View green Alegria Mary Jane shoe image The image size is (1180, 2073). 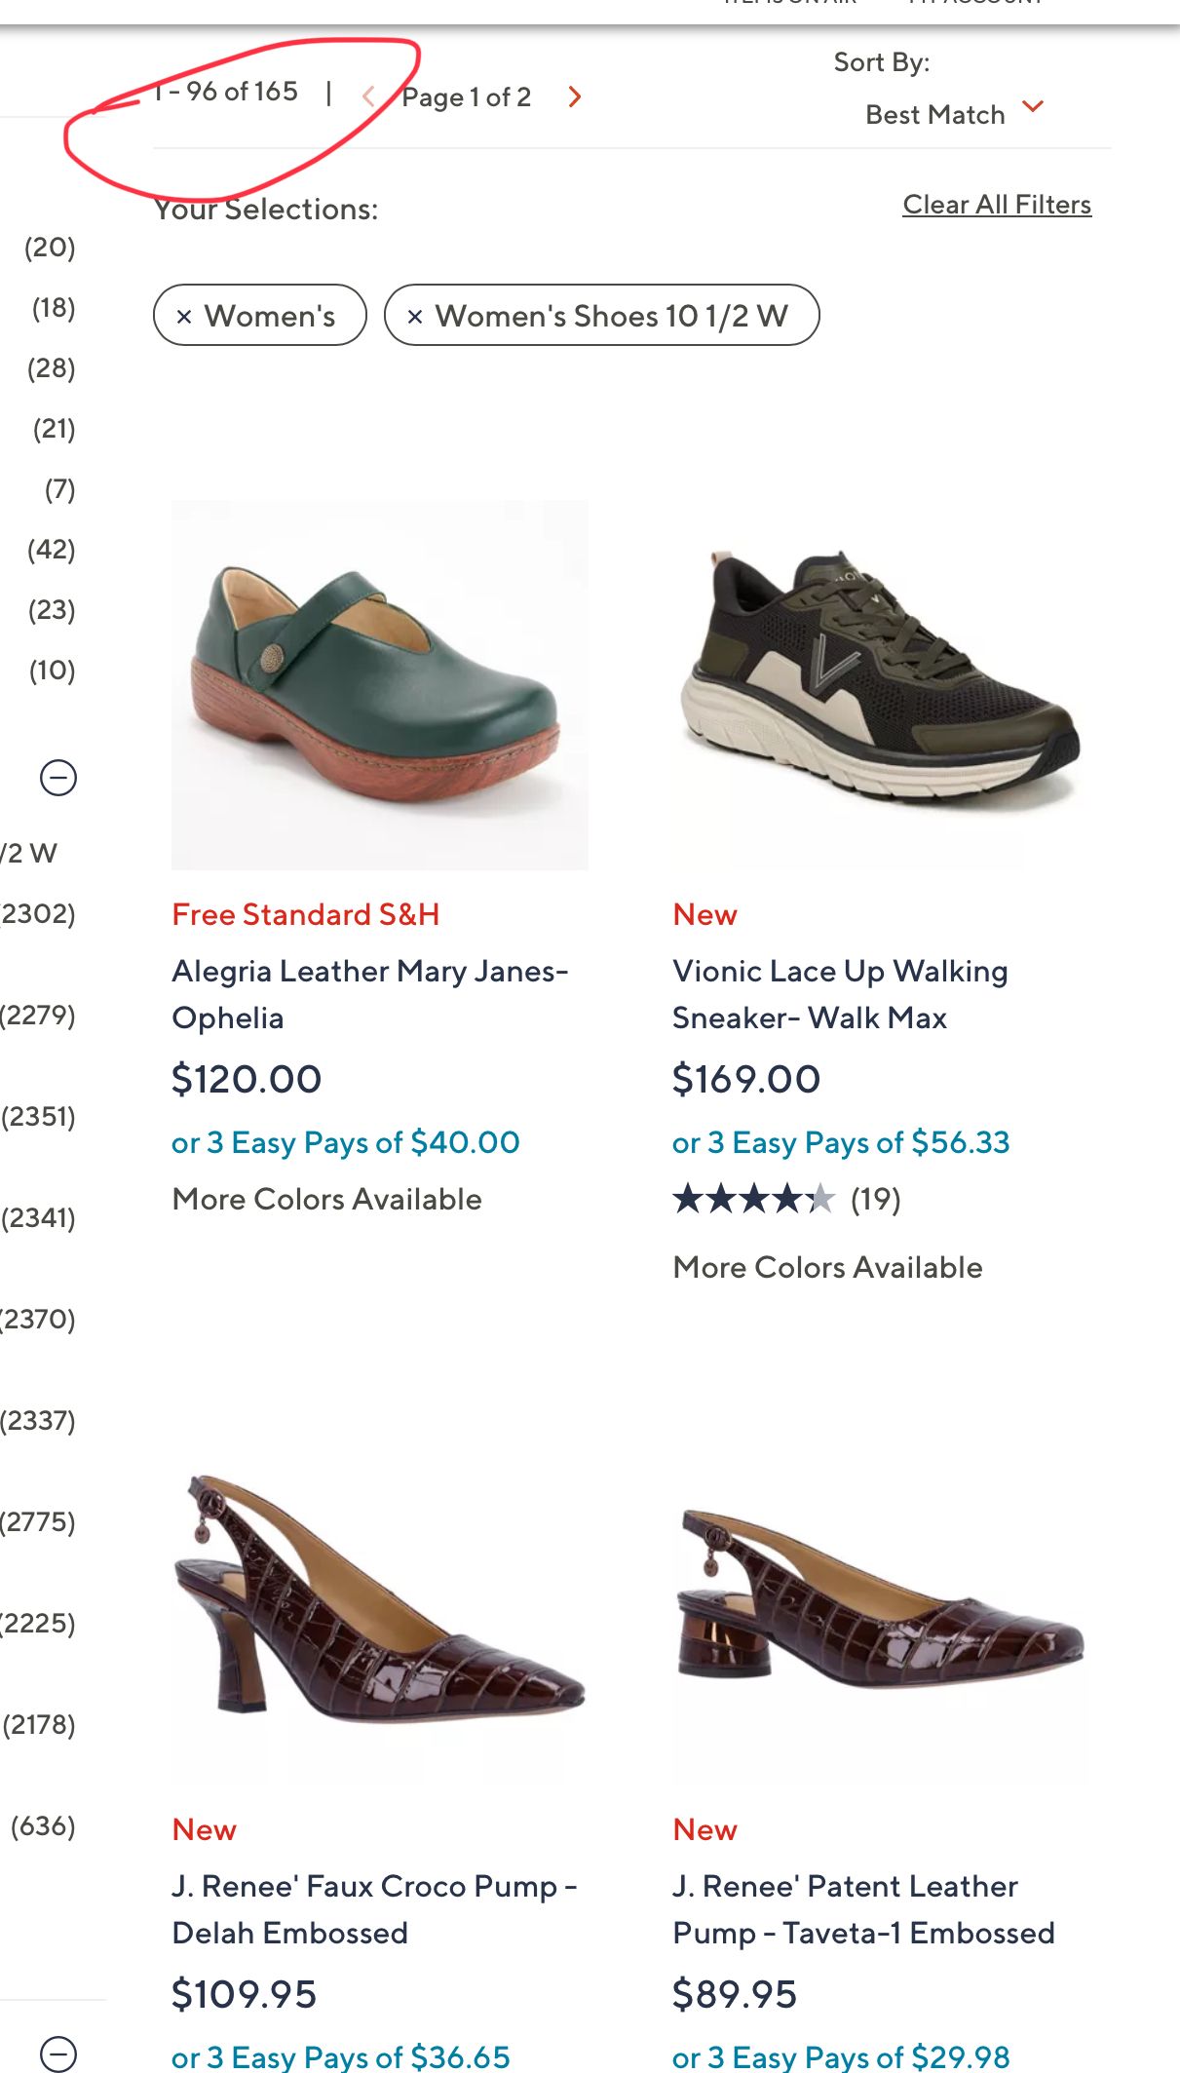[x=379, y=684]
